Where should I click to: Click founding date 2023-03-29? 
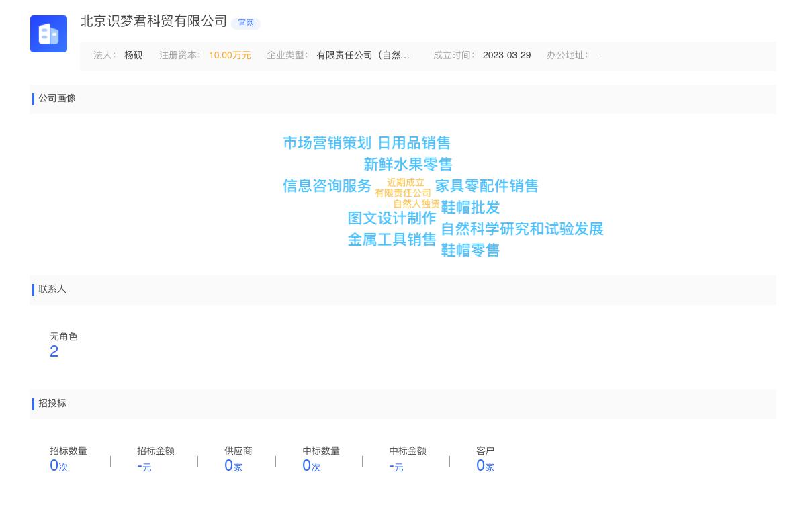(506, 56)
